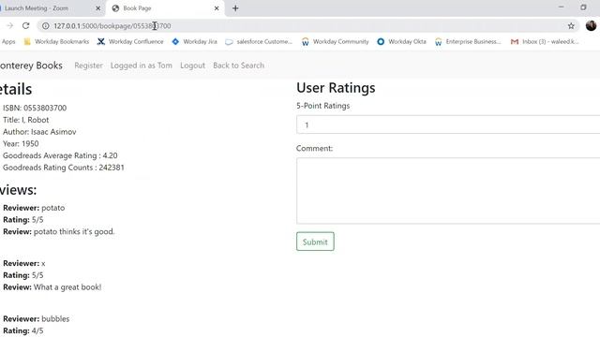Reload the page with the refresh icon
The width and height of the screenshot is (600, 337).
(x=25, y=25)
